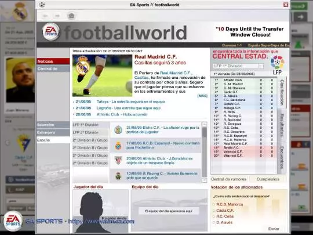This screenshot has width=313, height=235.
Task: Click the arrow button at the top right of the background window
Action: 300,17
